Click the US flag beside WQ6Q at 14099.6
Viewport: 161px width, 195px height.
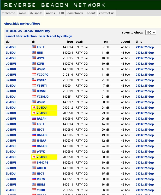point(34,69)
